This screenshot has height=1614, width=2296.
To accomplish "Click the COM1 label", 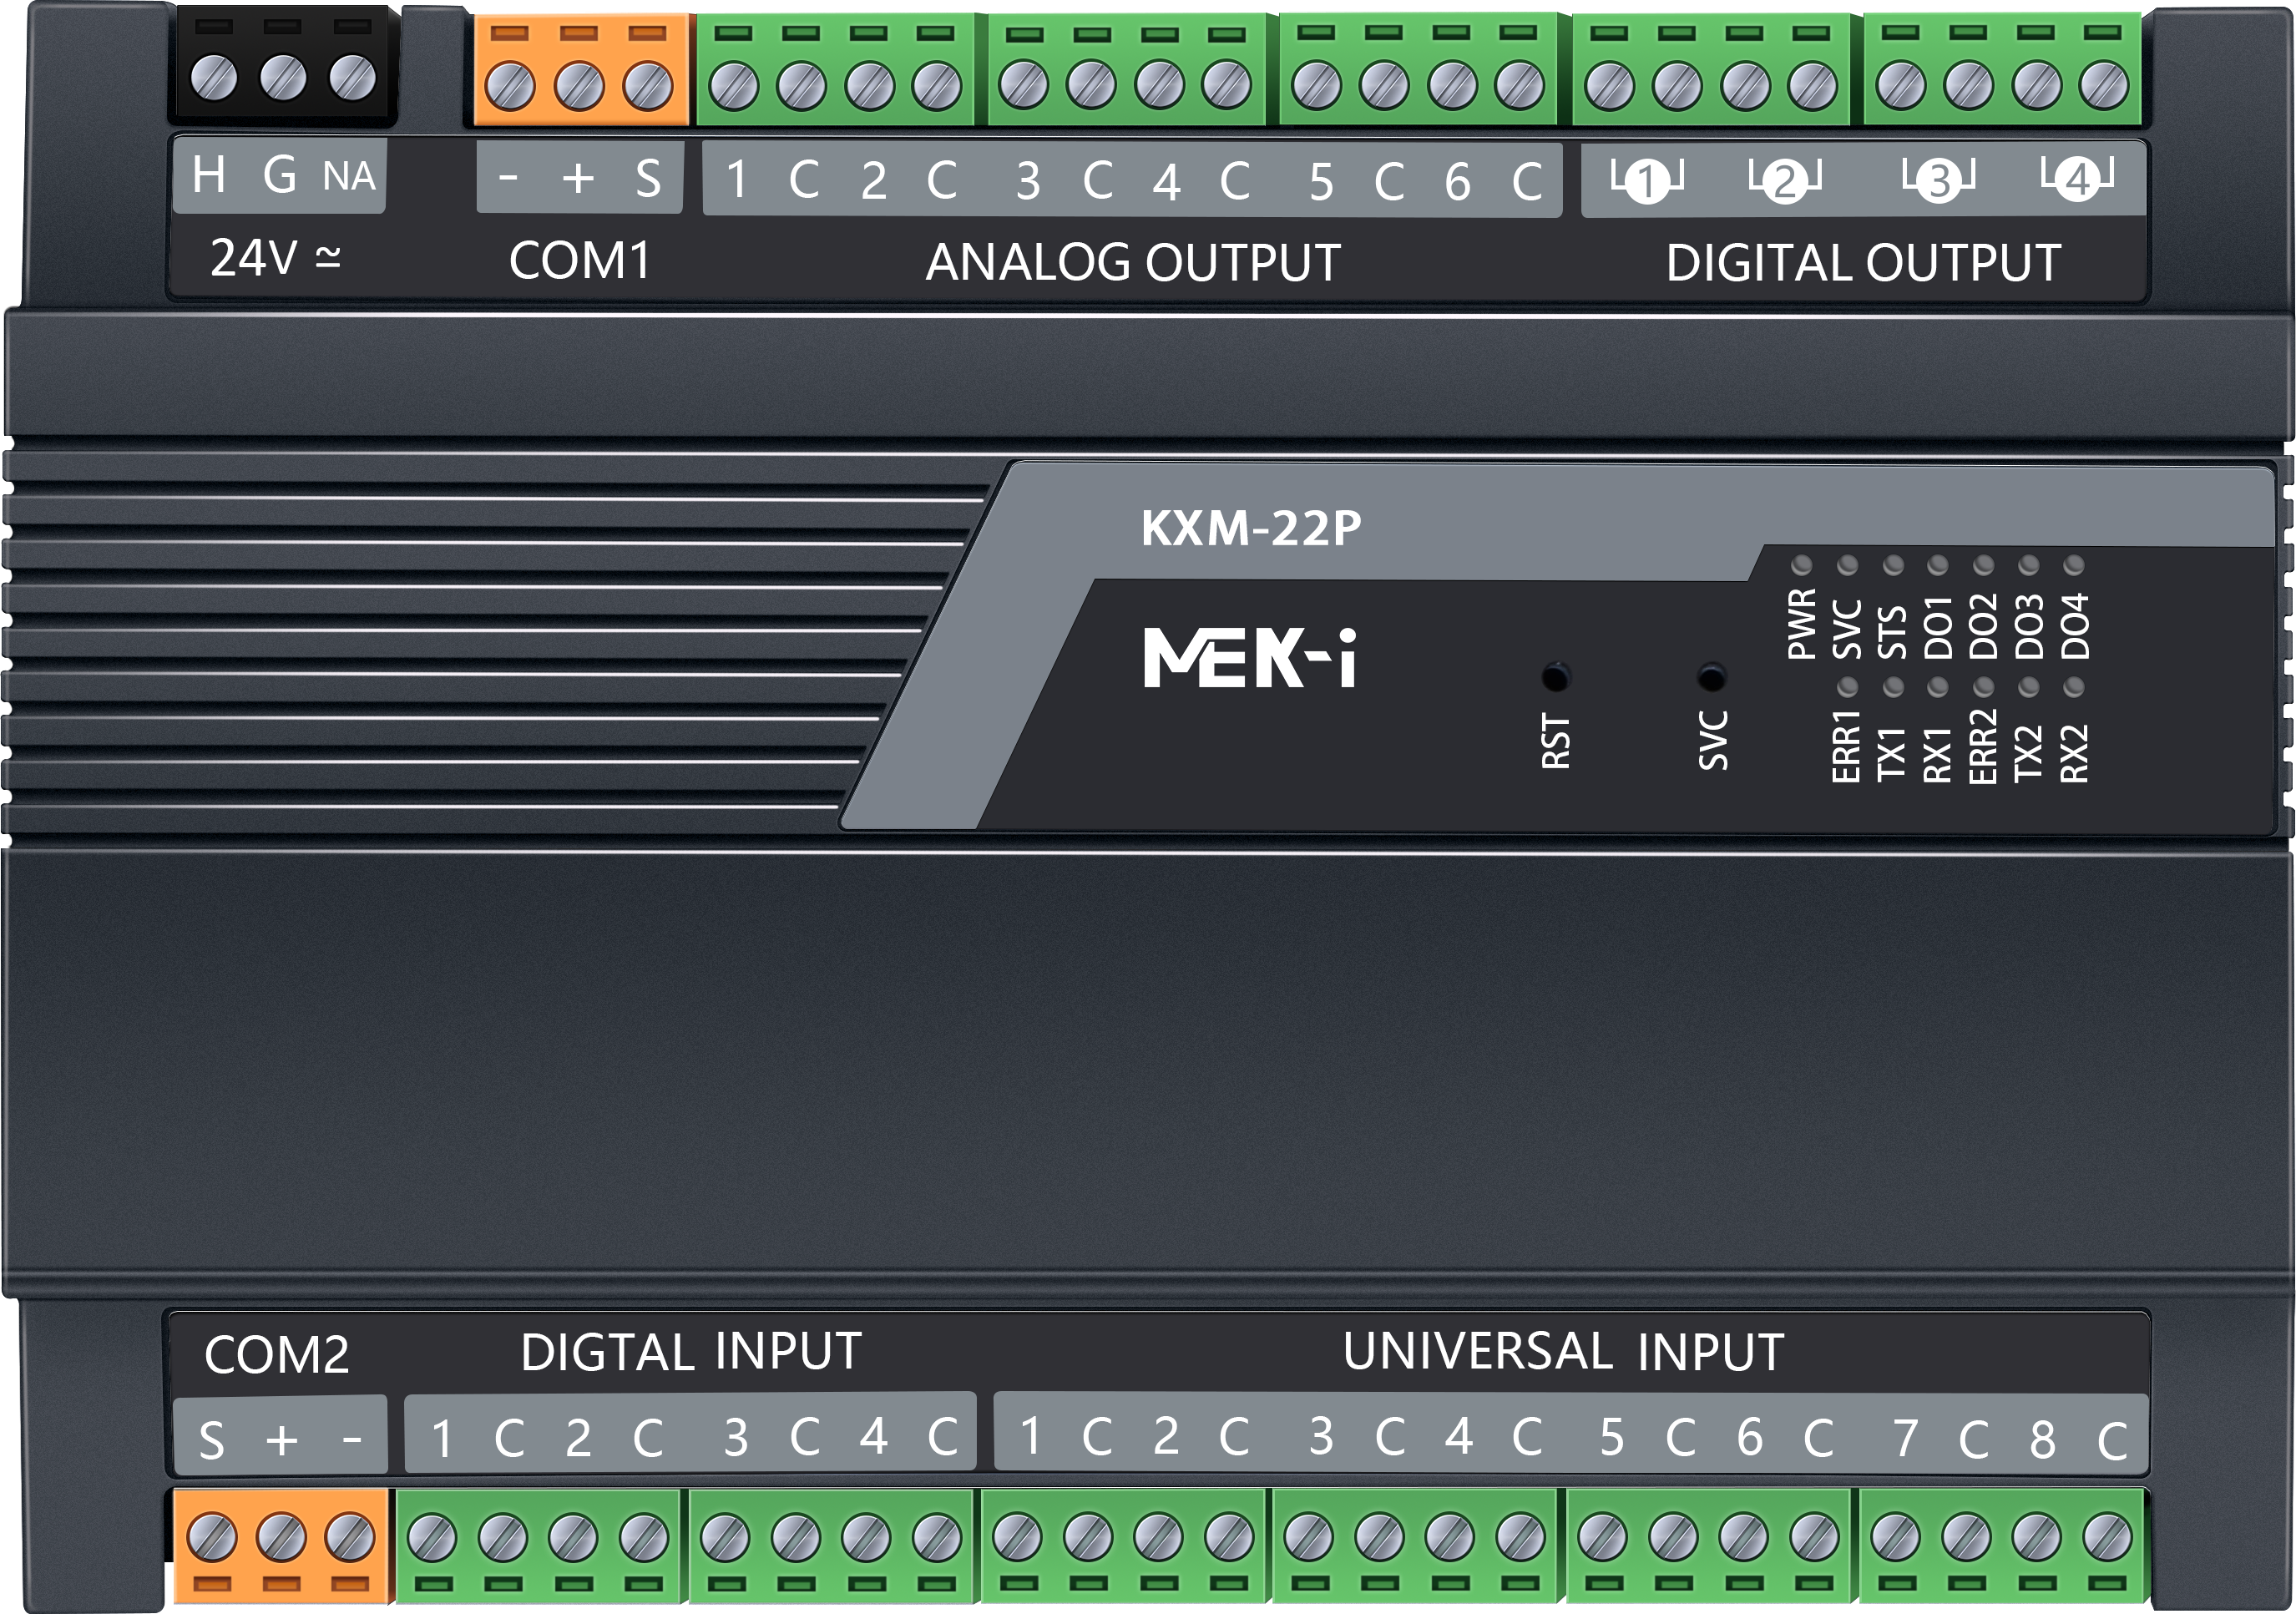I will point(579,261).
